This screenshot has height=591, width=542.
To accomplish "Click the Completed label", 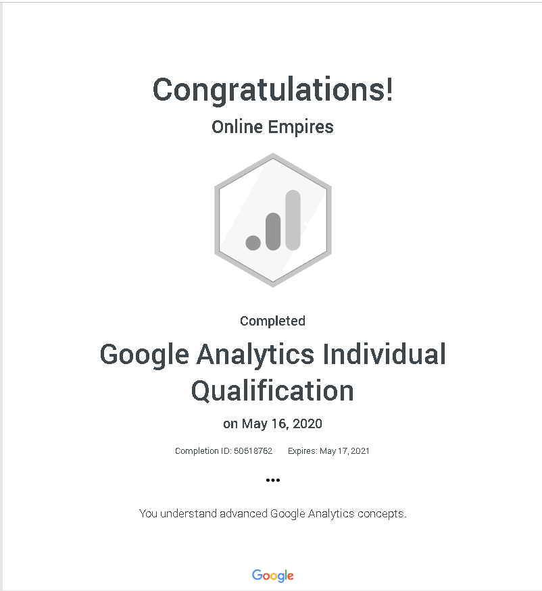I will pos(272,321).
